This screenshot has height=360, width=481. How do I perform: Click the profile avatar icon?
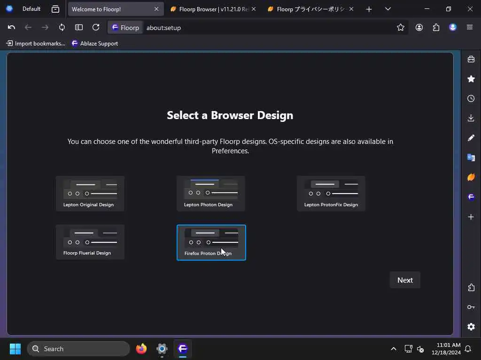point(453,28)
